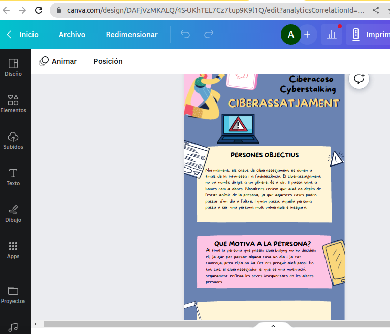Viewport: 390px width, 334px height.
Task: Select the Texto tool in sidebar
Action: (13, 177)
